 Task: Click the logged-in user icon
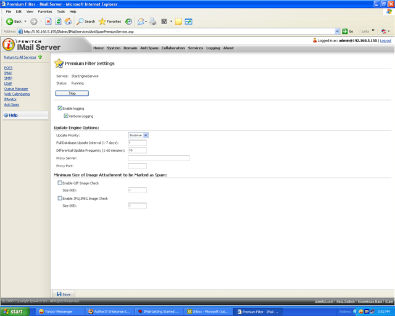(315, 40)
